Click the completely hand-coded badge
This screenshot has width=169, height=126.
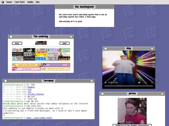click(18, 54)
